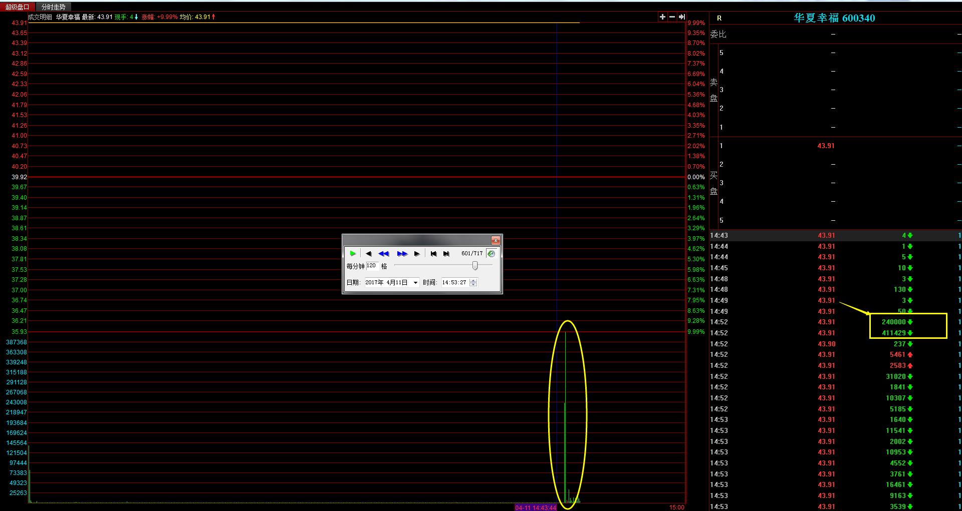Screen dimensions: 962x511
Task: Switch to the 超级盘口 tab
Action: pyautogui.click(x=17, y=7)
